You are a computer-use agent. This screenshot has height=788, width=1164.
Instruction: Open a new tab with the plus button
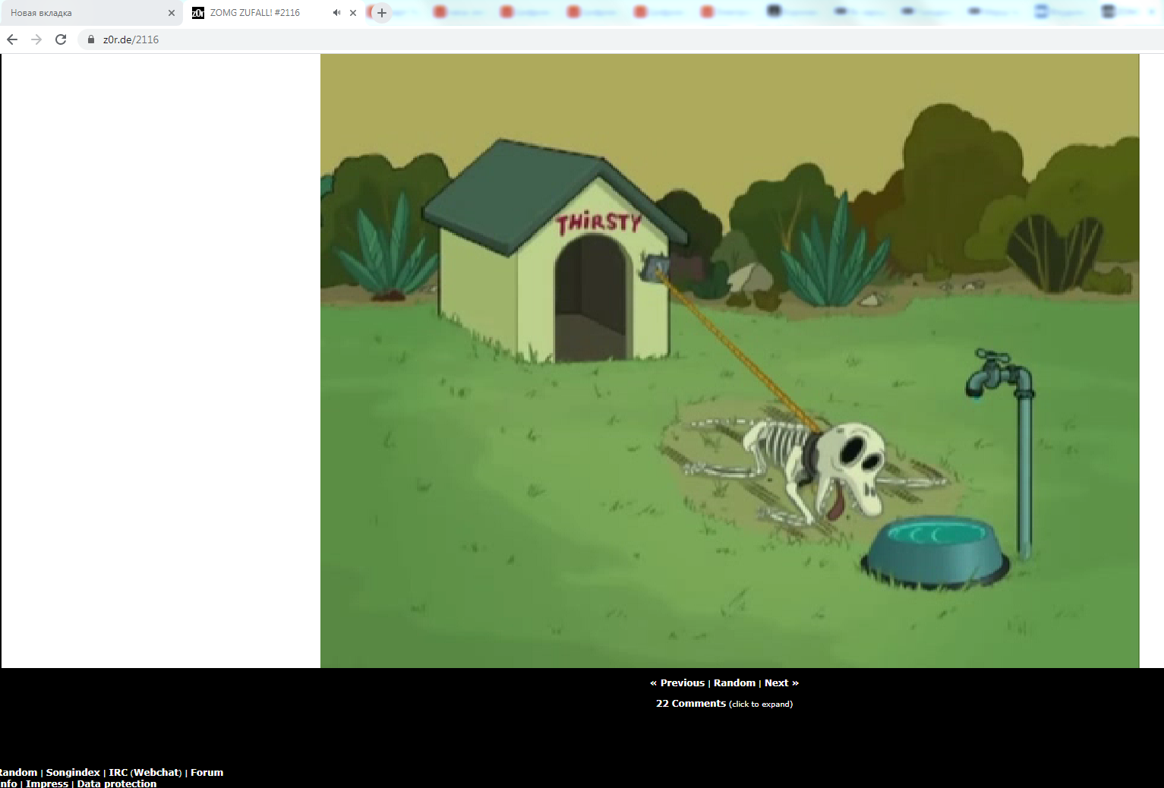coord(382,13)
